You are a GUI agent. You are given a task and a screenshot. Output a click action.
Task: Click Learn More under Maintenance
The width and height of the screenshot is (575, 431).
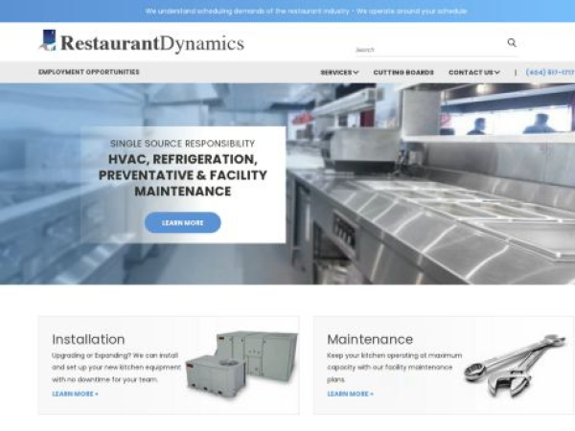coord(350,394)
